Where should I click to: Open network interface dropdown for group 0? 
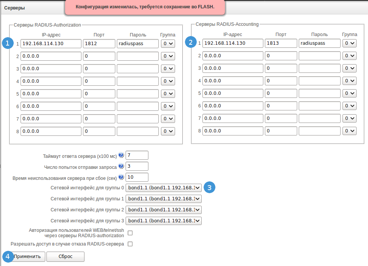coord(164,187)
